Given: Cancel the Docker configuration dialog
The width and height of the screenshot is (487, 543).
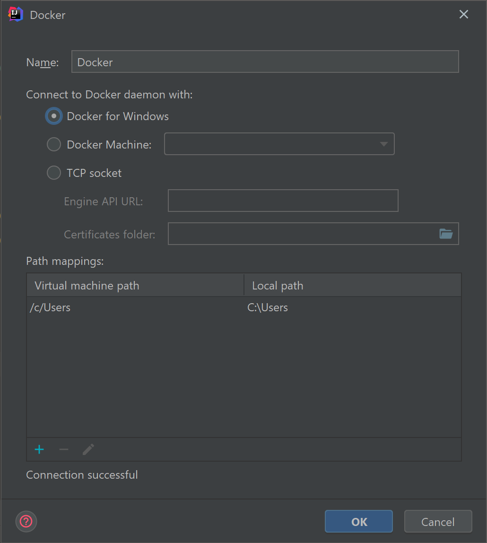Looking at the screenshot, I should point(437,521).
